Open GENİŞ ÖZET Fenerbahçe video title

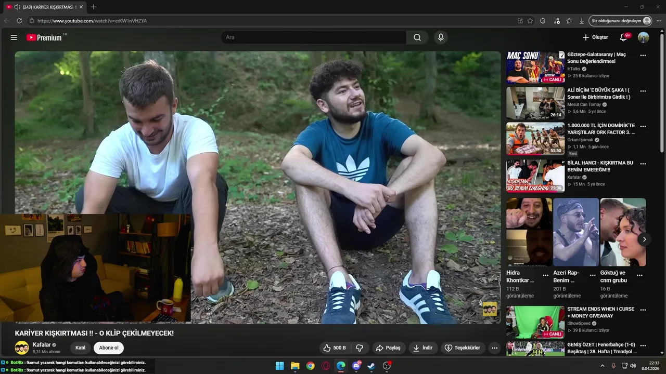[601, 348]
